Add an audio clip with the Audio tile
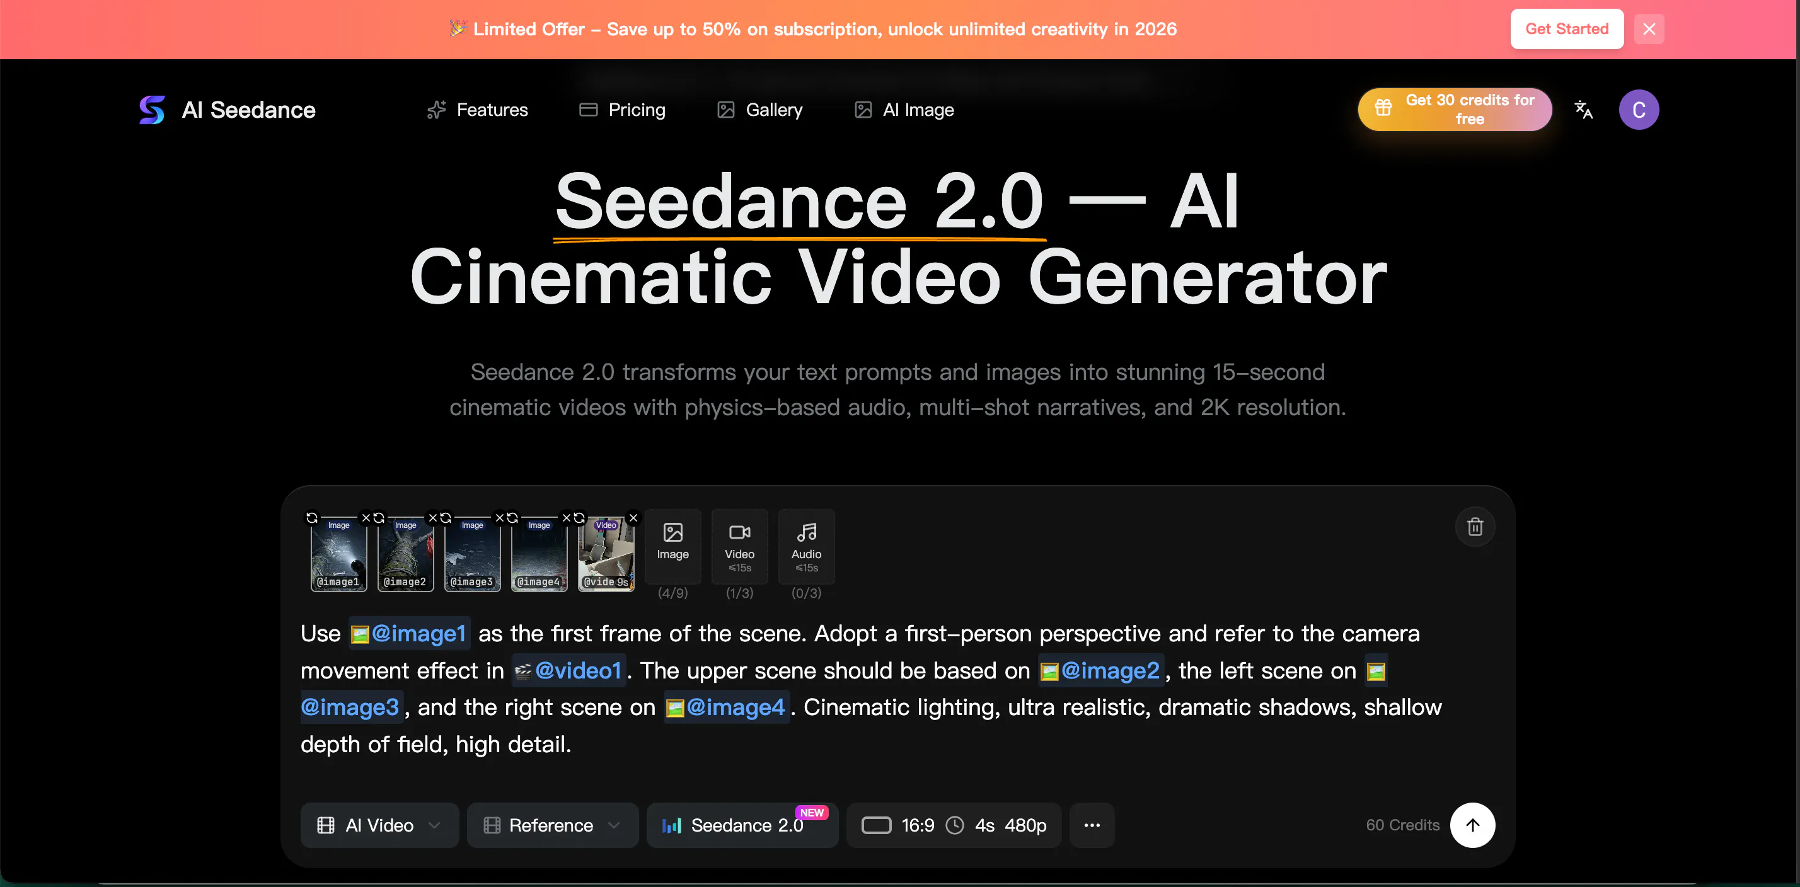The height and width of the screenshot is (887, 1800). 806,546
